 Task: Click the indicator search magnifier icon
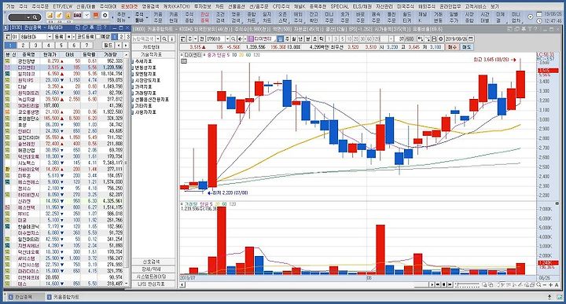coord(164,38)
